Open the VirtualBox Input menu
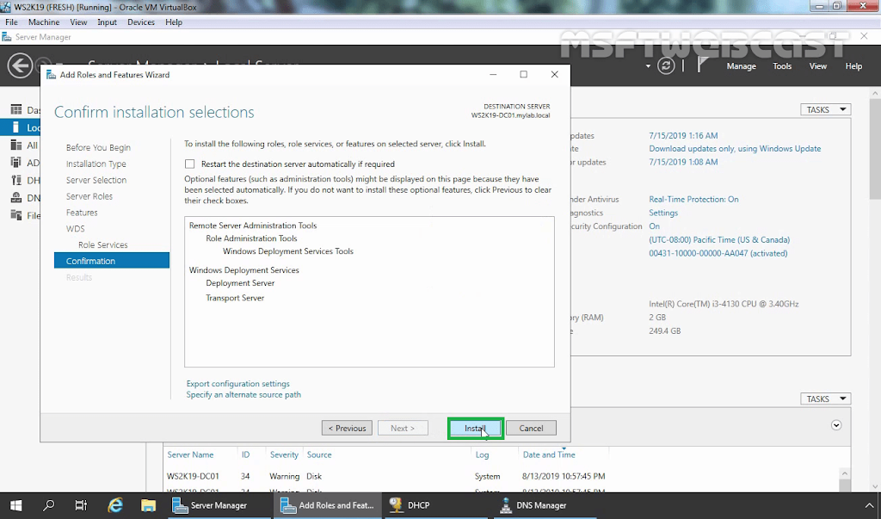This screenshot has width=881, height=519. [x=107, y=22]
